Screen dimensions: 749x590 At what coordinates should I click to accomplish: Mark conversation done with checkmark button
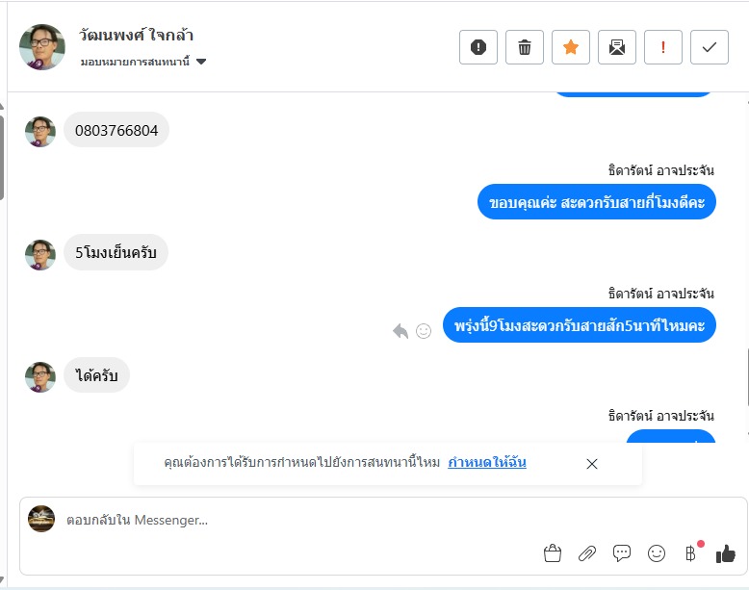[710, 47]
